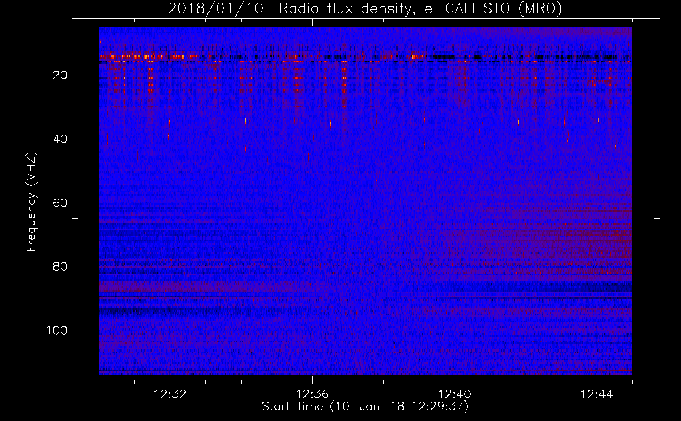Click the 100 MHz frequency tick label

coord(57,330)
